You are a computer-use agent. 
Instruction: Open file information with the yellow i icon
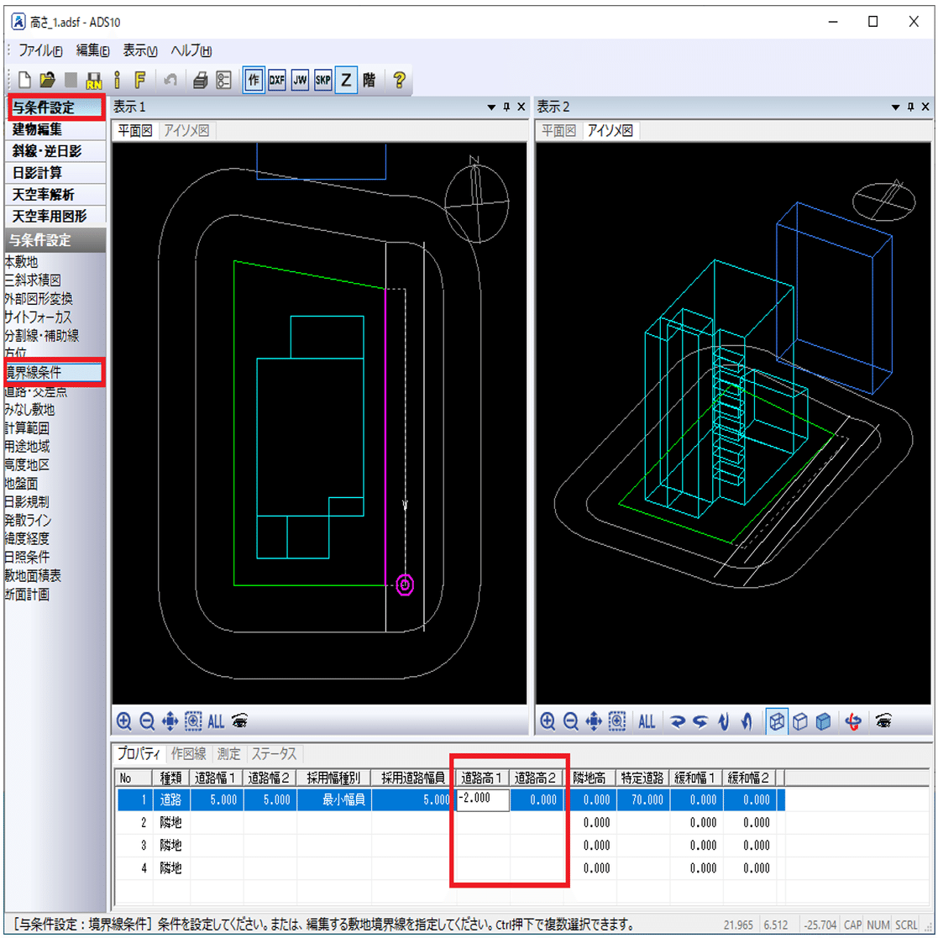118,80
